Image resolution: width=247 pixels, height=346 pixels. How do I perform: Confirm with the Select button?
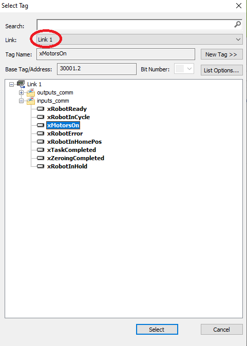click(157, 330)
